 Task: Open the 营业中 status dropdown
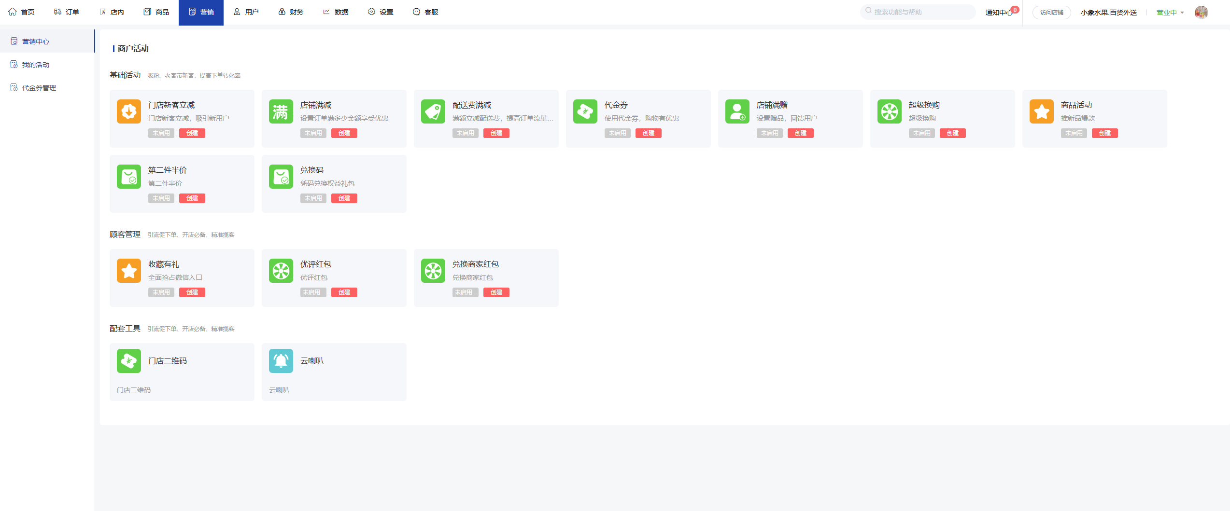[x=1170, y=13]
